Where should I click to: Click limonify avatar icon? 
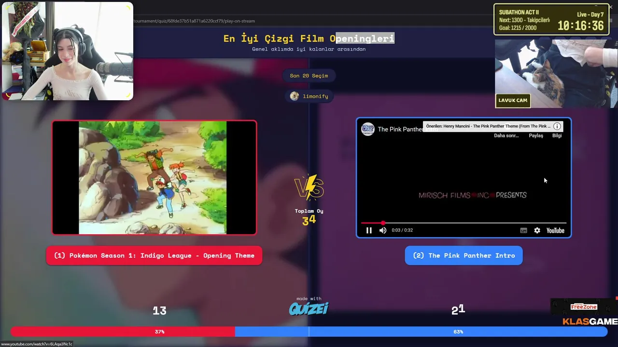click(295, 96)
